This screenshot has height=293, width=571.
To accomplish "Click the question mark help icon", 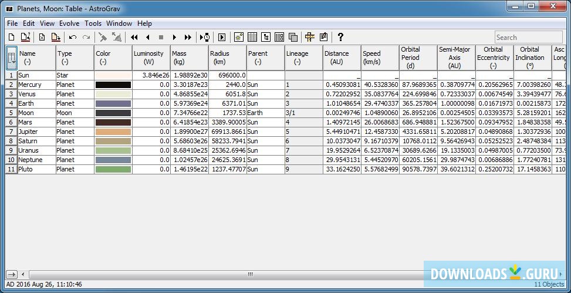I will 340,37.
